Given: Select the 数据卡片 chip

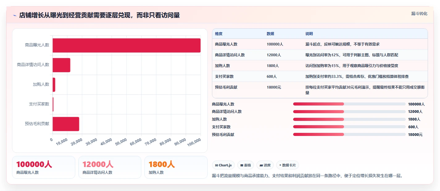Looking at the screenshot, I should coord(288,165).
